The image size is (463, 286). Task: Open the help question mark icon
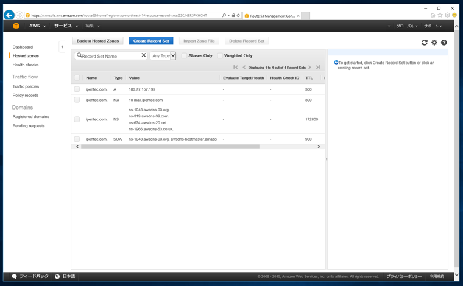[x=444, y=43]
